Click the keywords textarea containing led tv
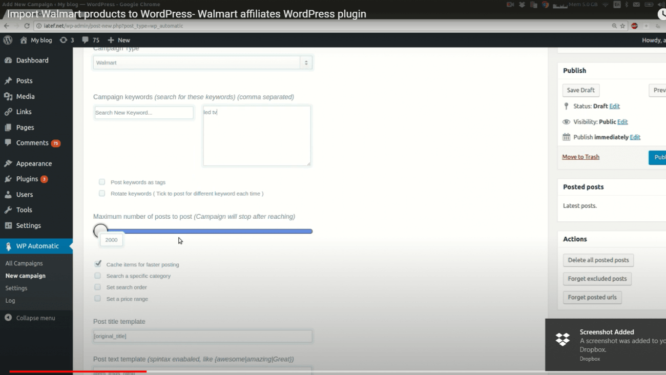 point(257,136)
